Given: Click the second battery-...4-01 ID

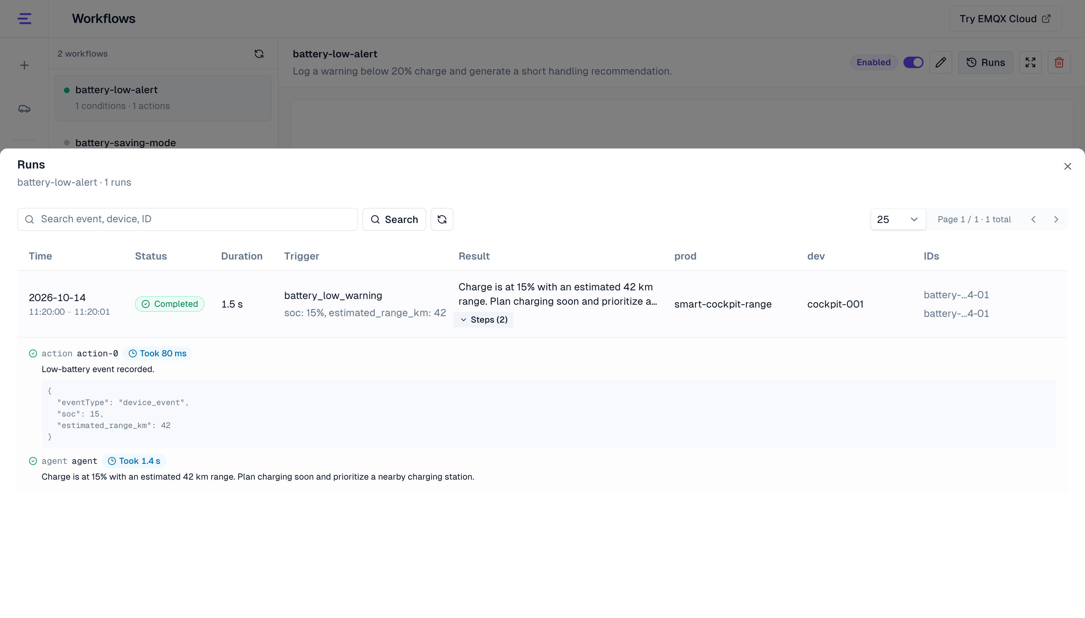Looking at the screenshot, I should point(956,314).
